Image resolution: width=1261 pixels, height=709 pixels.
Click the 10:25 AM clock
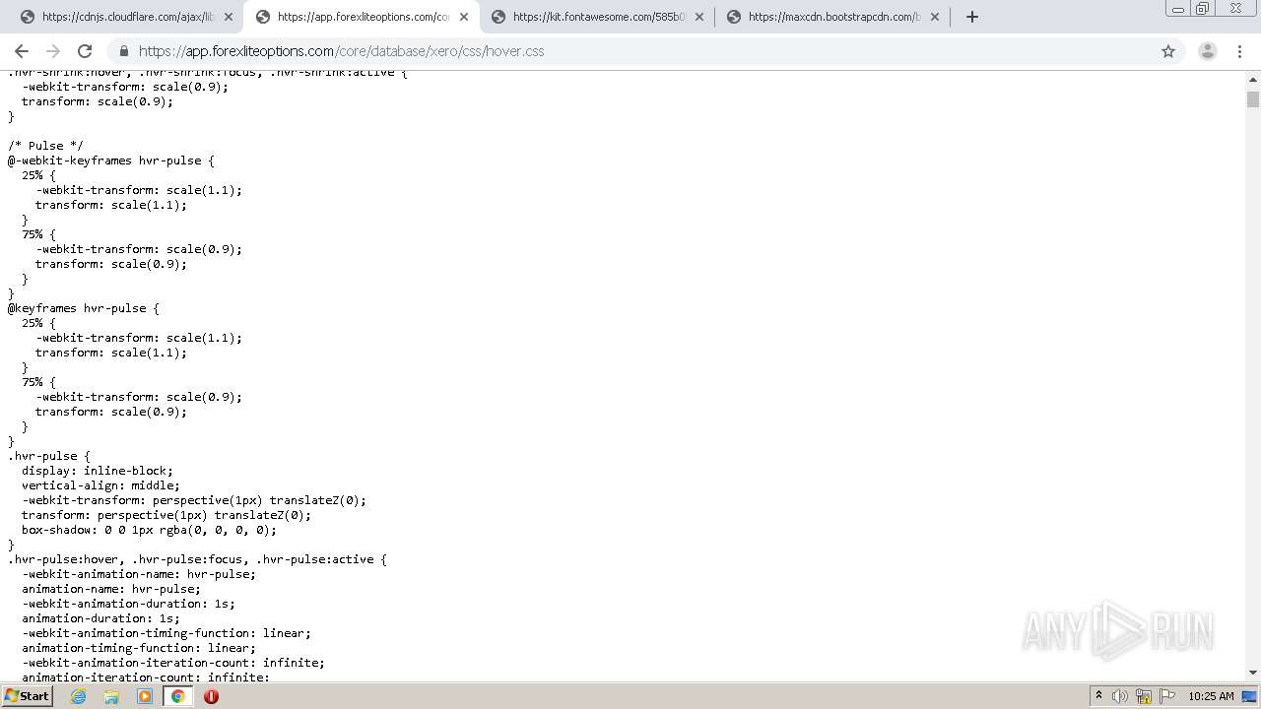[1211, 696]
